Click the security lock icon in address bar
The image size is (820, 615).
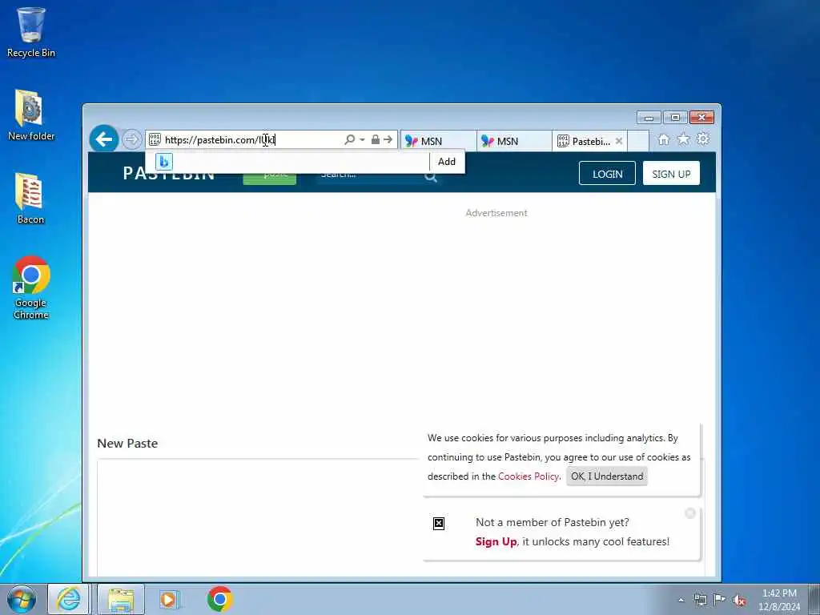[375, 139]
